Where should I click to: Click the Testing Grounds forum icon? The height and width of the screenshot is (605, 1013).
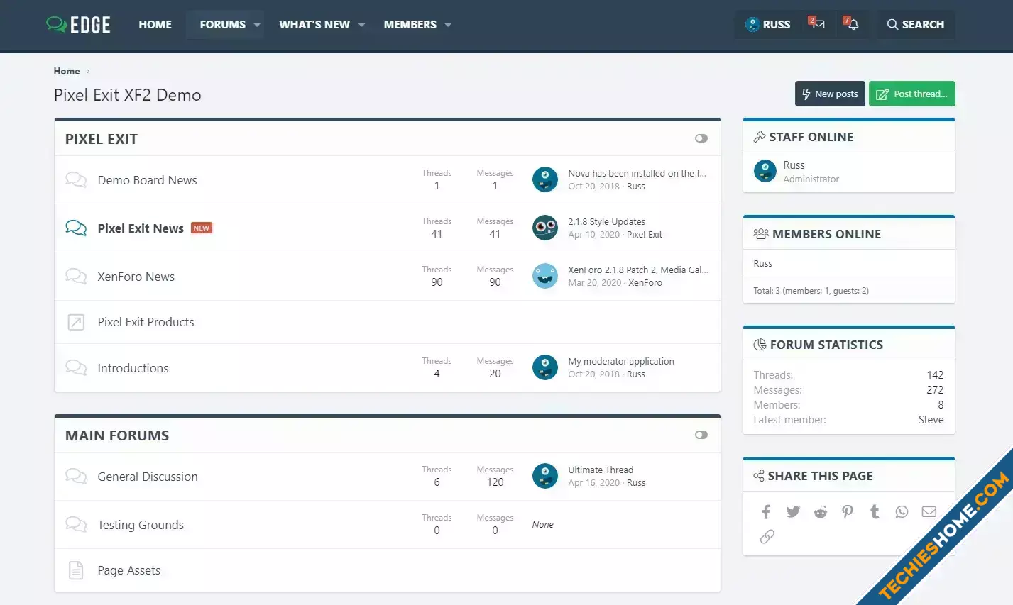click(x=76, y=524)
